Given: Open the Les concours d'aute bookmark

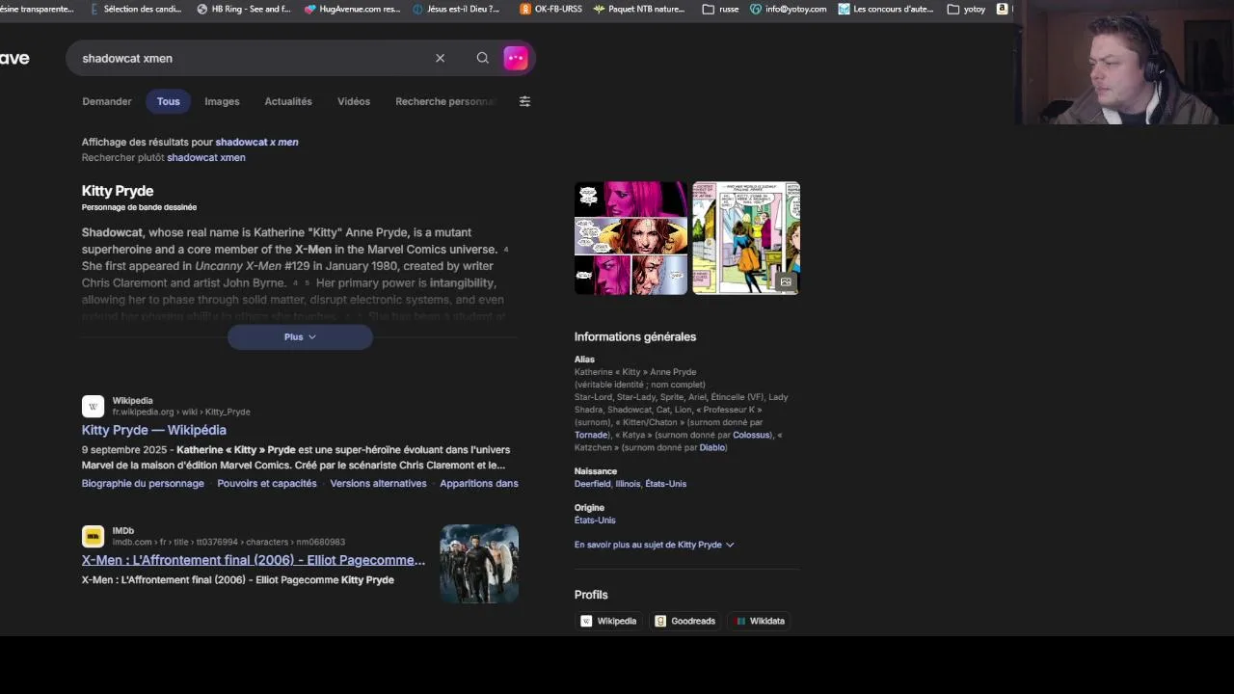Looking at the screenshot, I should 886,9.
